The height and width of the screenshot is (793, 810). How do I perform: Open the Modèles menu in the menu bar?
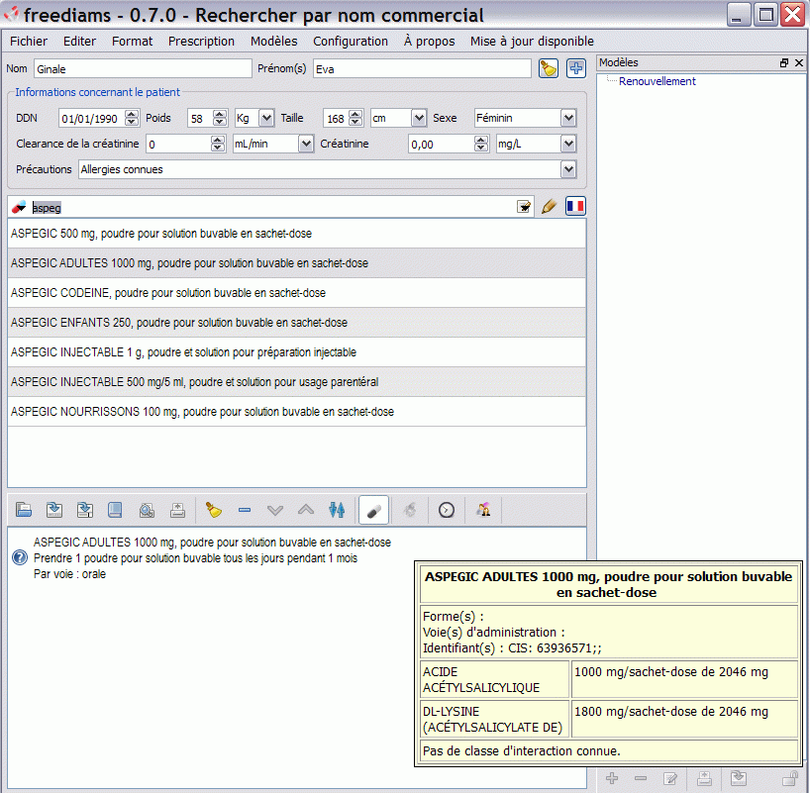tap(273, 42)
